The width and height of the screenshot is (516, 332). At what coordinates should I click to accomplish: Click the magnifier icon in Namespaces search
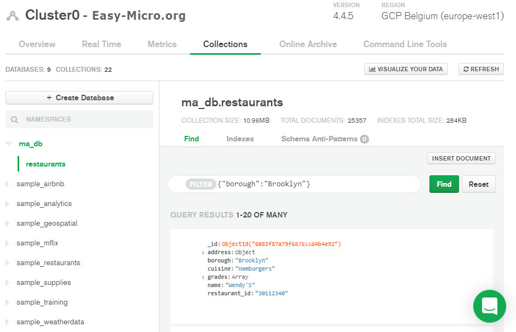pos(14,119)
